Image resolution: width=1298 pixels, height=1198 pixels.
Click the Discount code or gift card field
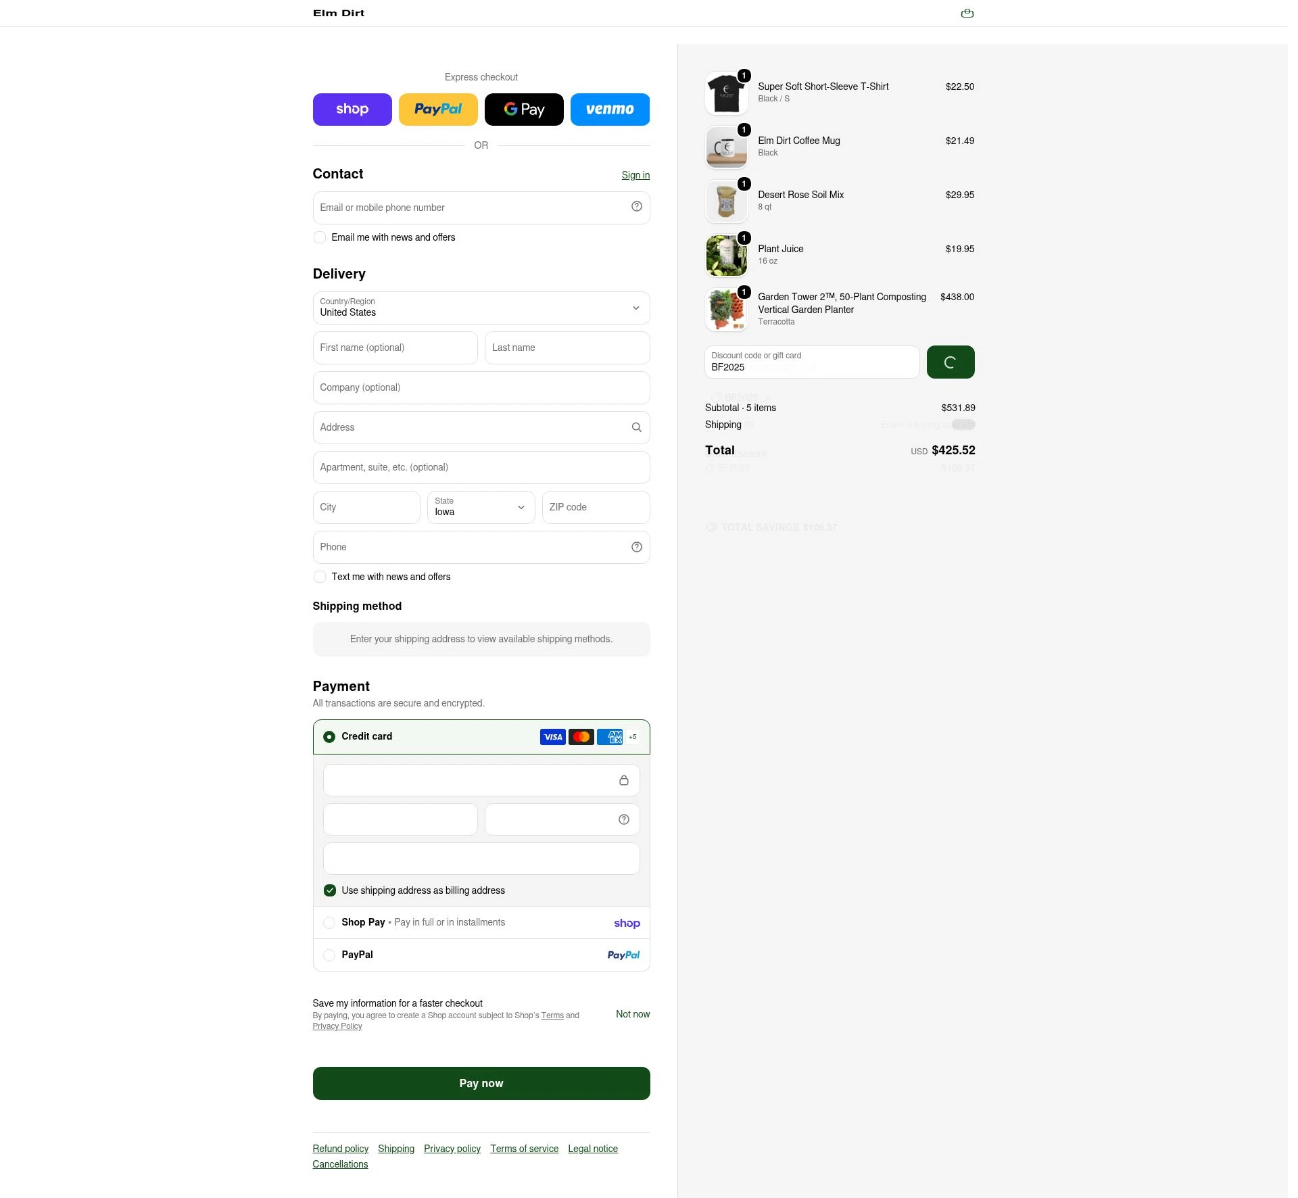tap(812, 362)
